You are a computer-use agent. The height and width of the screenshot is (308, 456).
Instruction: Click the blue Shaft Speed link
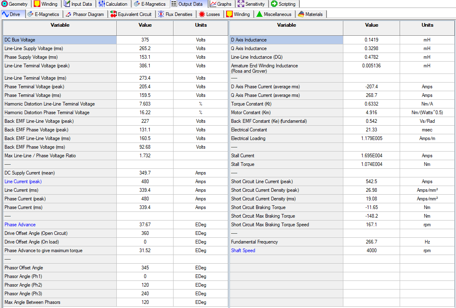pos(243,251)
